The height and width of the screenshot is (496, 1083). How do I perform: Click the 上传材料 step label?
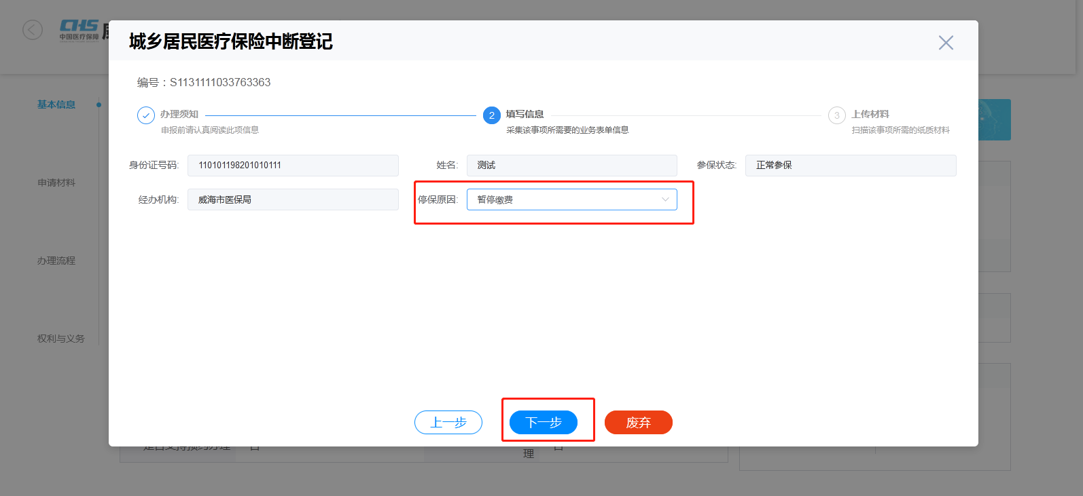[870, 114]
